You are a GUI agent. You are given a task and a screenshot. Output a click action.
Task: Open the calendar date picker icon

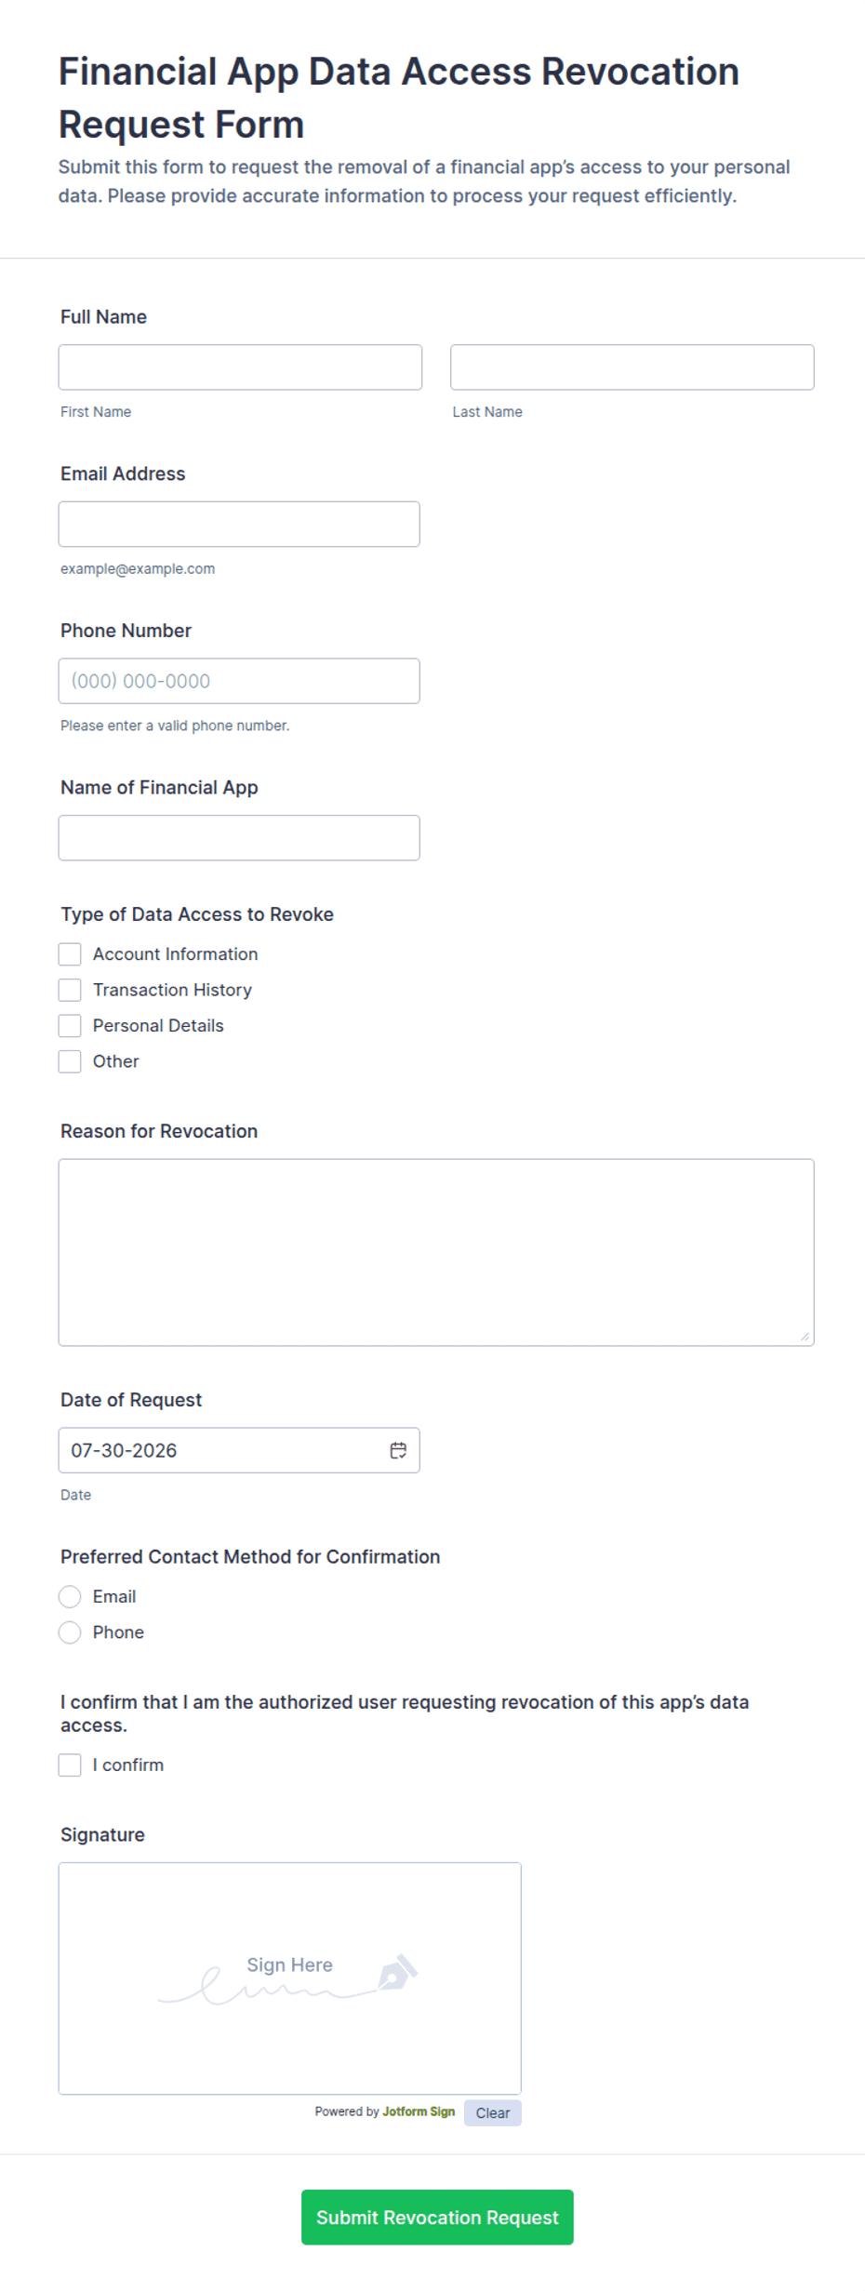(398, 1450)
